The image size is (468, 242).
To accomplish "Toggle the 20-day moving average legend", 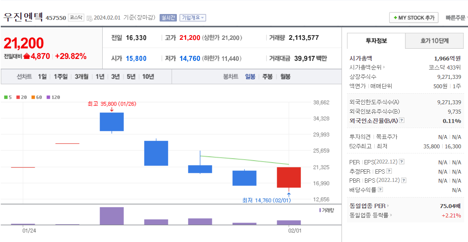I will click(21, 97).
